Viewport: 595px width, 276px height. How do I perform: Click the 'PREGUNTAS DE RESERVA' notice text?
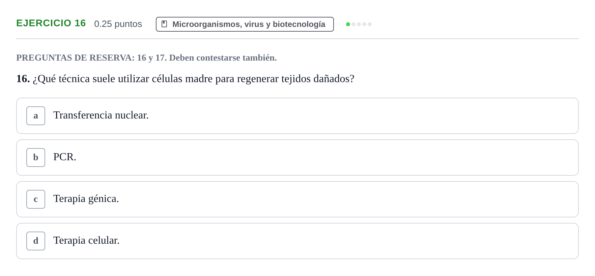coord(146,58)
